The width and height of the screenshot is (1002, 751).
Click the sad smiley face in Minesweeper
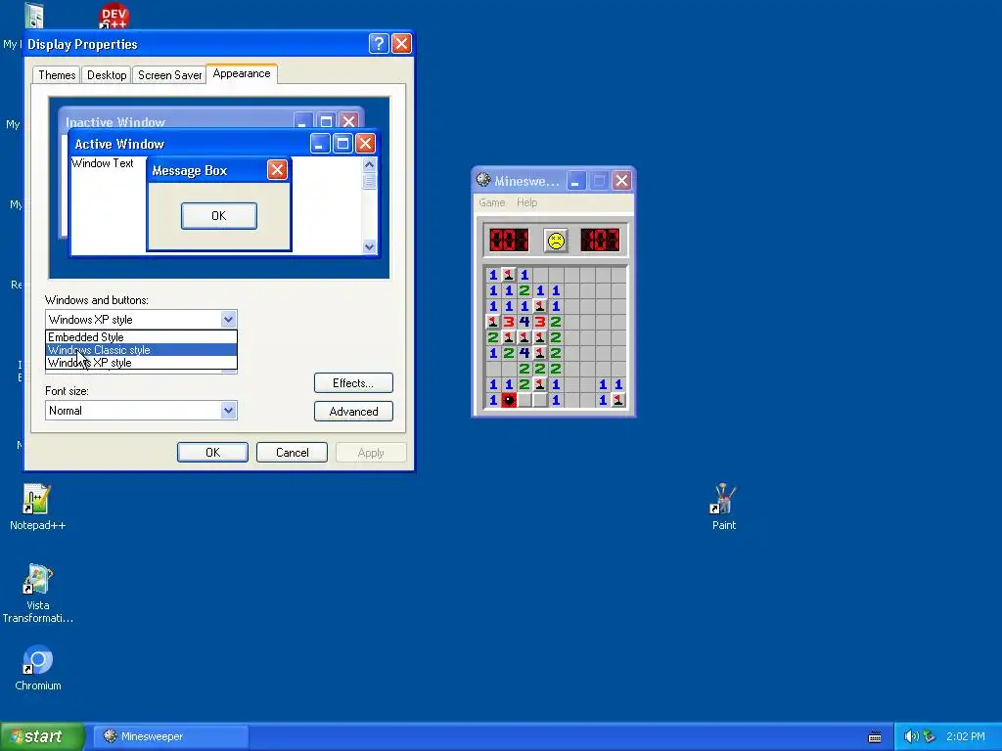pos(556,241)
